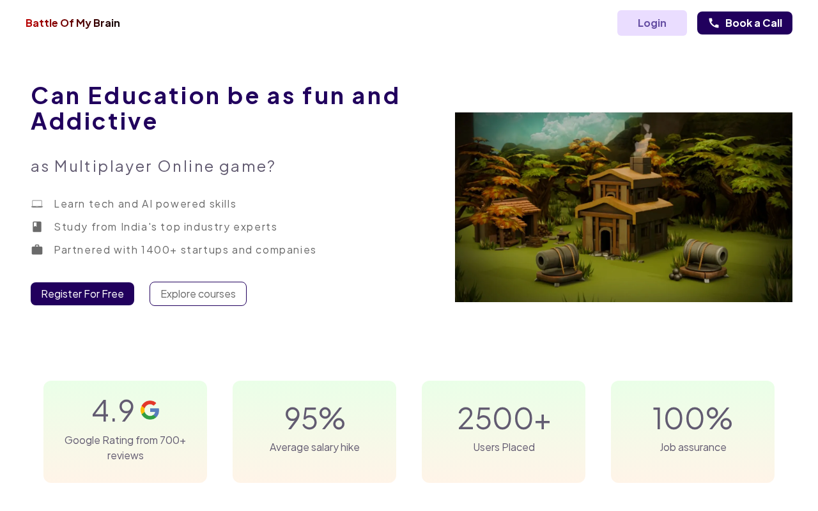The image size is (818, 511).
Task: Click the phone icon in Book a Call
Action: (x=714, y=23)
